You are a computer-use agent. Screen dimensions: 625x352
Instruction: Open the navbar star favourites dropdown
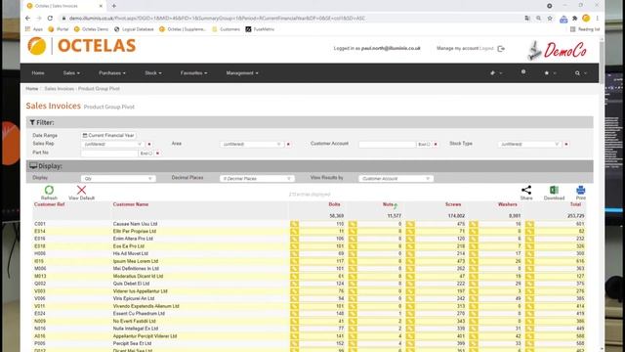[x=550, y=73]
